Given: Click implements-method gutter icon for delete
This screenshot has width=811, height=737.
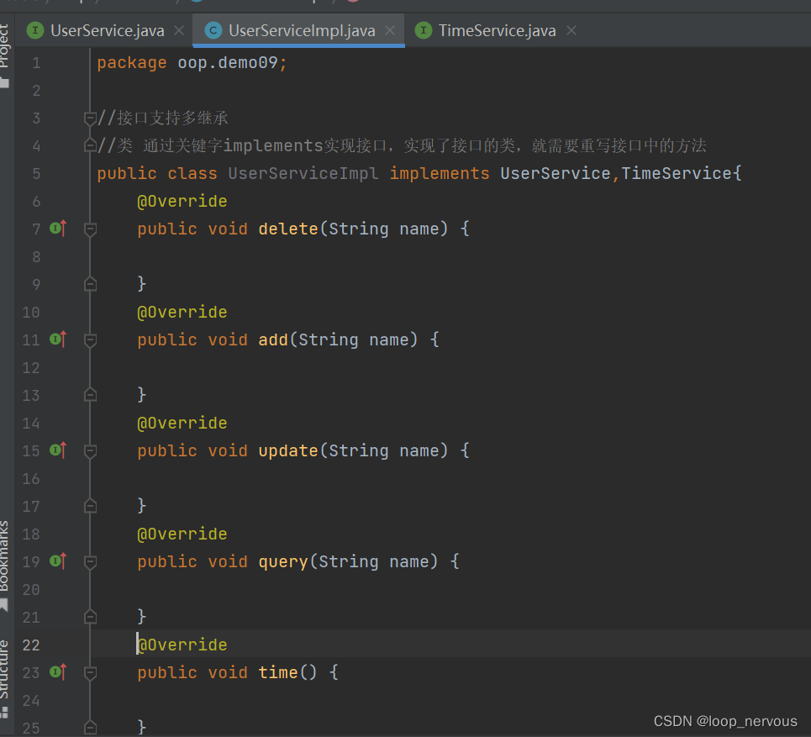Looking at the screenshot, I should (58, 228).
